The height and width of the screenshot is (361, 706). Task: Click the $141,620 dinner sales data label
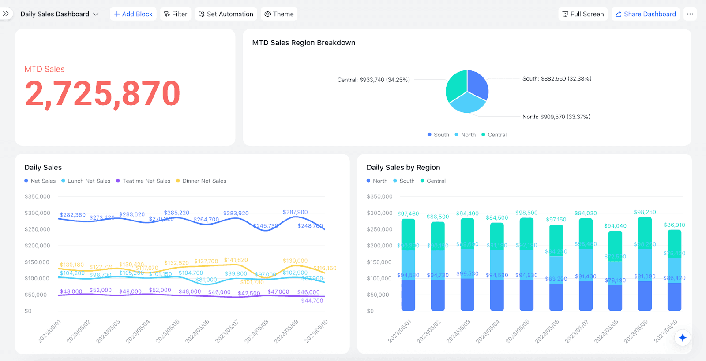tap(236, 260)
